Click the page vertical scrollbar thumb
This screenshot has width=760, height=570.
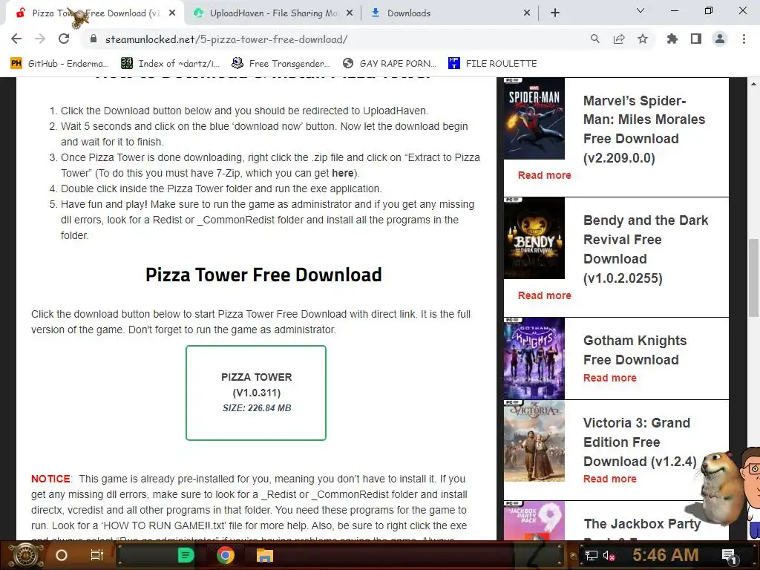click(753, 278)
